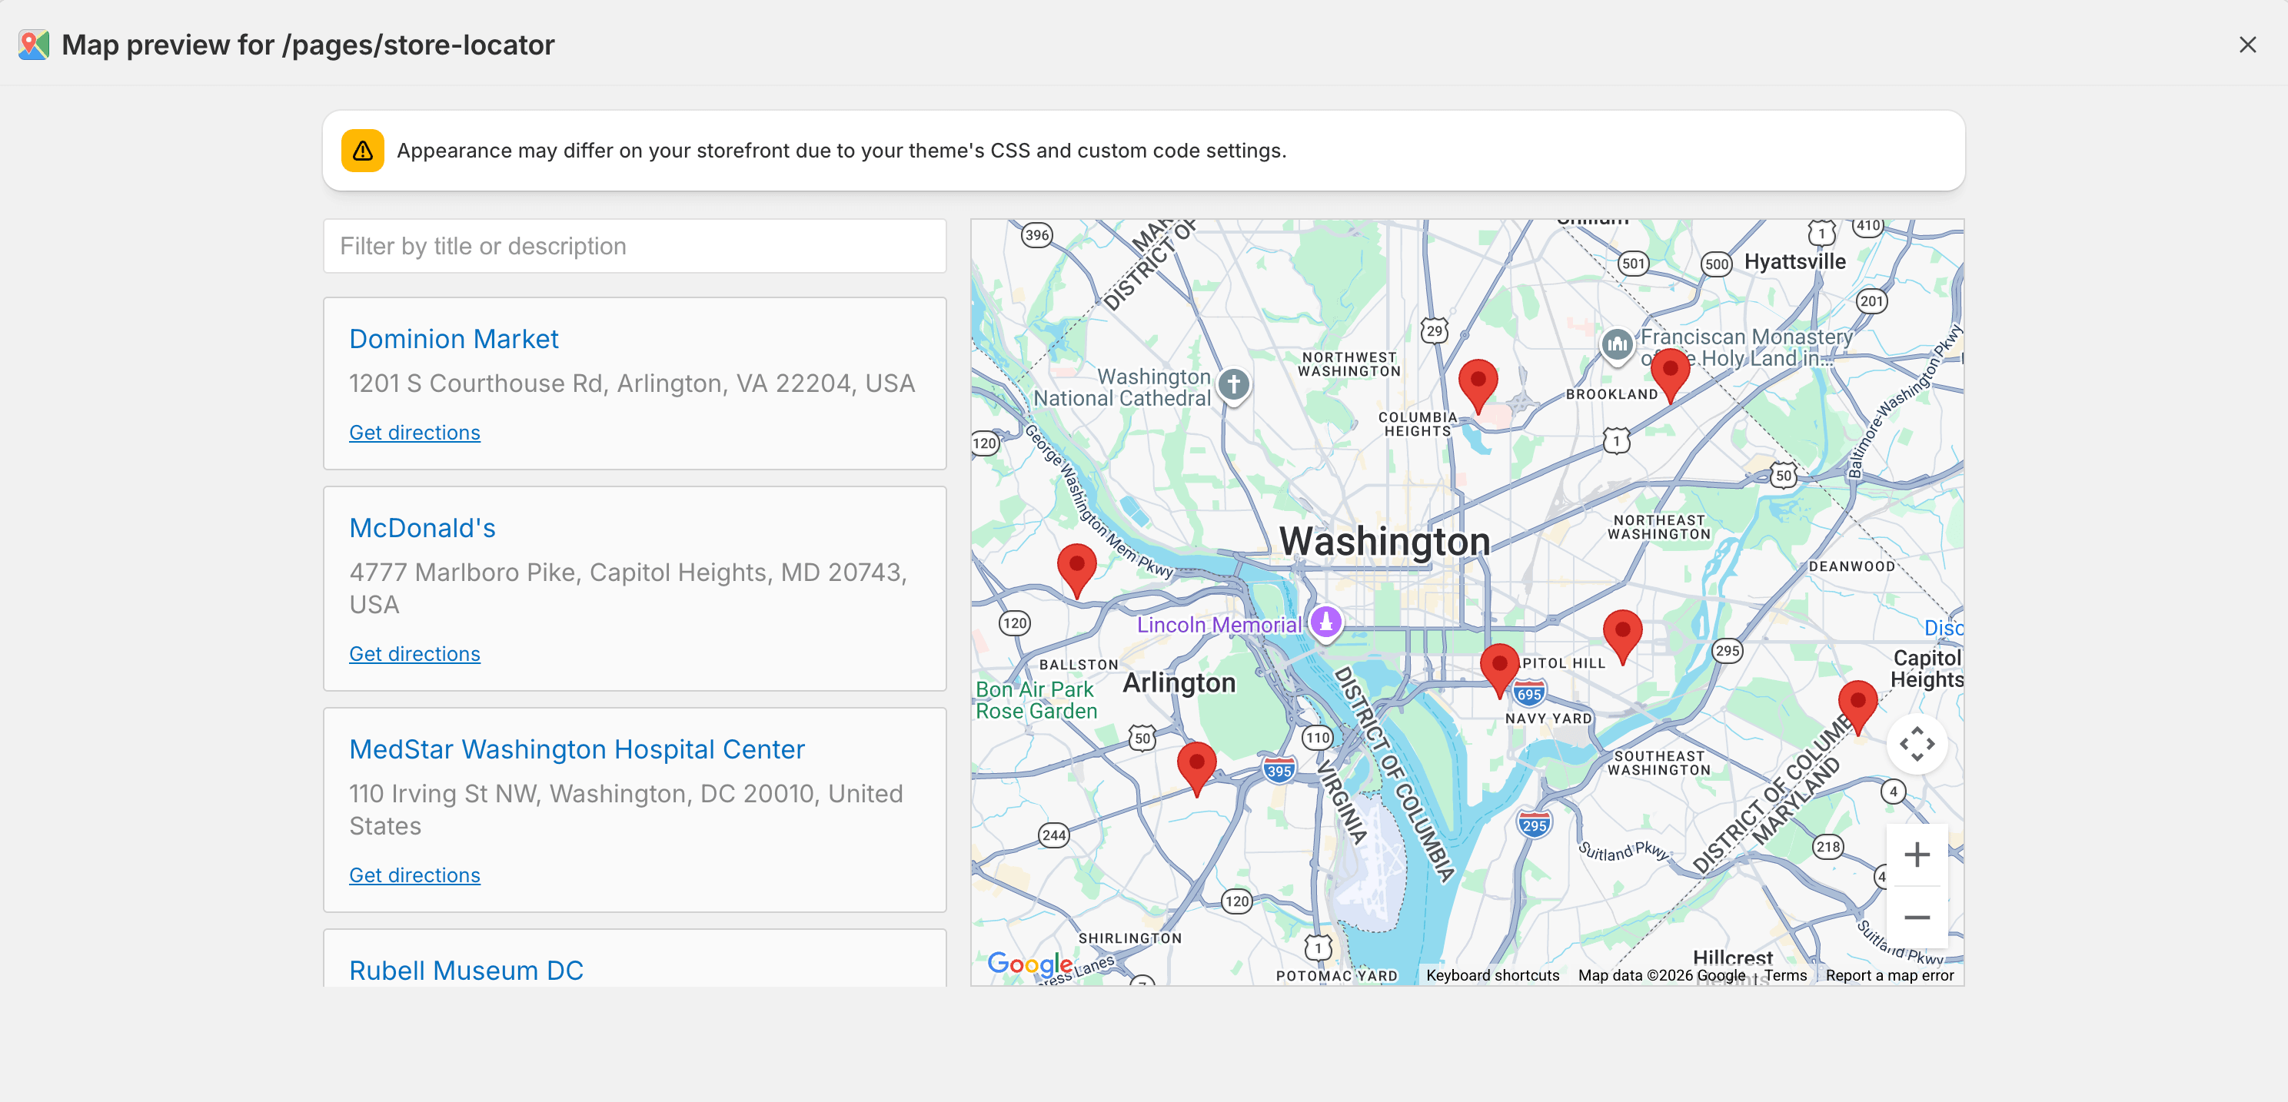Viewport: 2288px width, 1102px height.
Task: Open the Dominion Market store link
Action: (454, 338)
